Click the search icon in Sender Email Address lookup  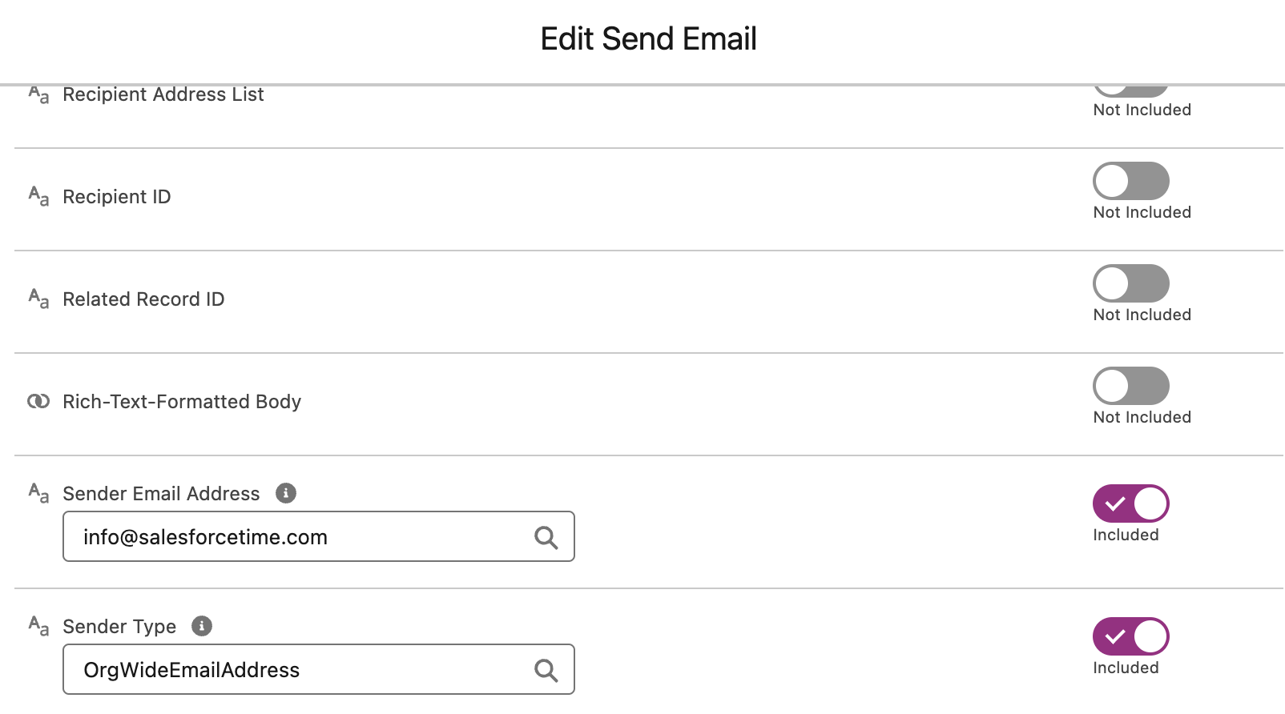coord(547,537)
